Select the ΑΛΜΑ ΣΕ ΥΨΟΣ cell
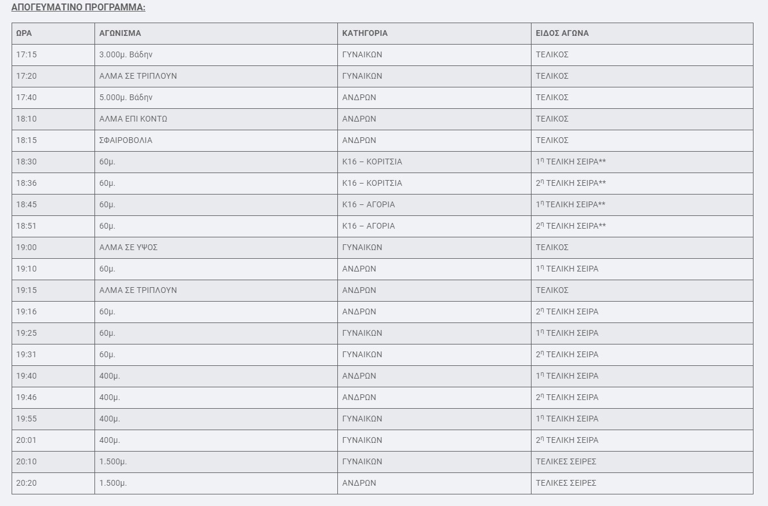Image resolution: width=768 pixels, height=506 pixels. 129,248
